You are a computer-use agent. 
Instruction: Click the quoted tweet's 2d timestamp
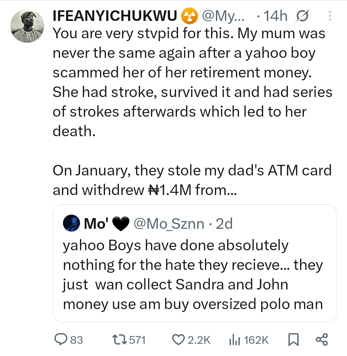coord(224,224)
